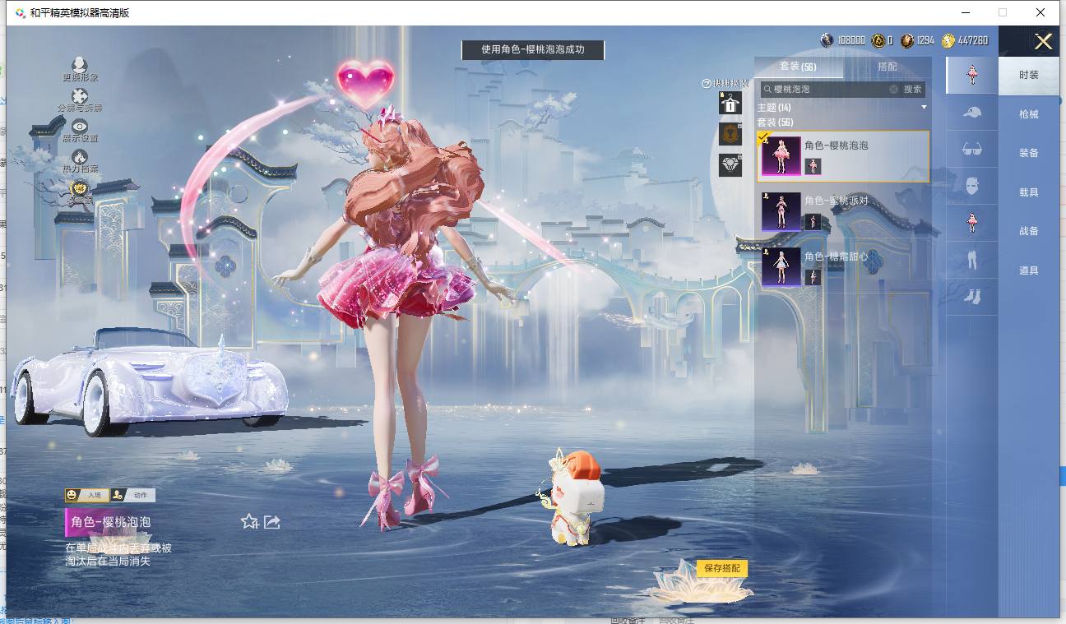
Task: Select the 角色-樱桃泡泡 outfit thumbnail
Action: (x=781, y=156)
